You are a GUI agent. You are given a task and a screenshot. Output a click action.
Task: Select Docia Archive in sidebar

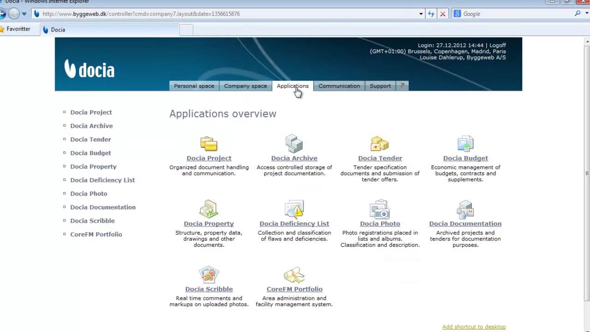(91, 126)
